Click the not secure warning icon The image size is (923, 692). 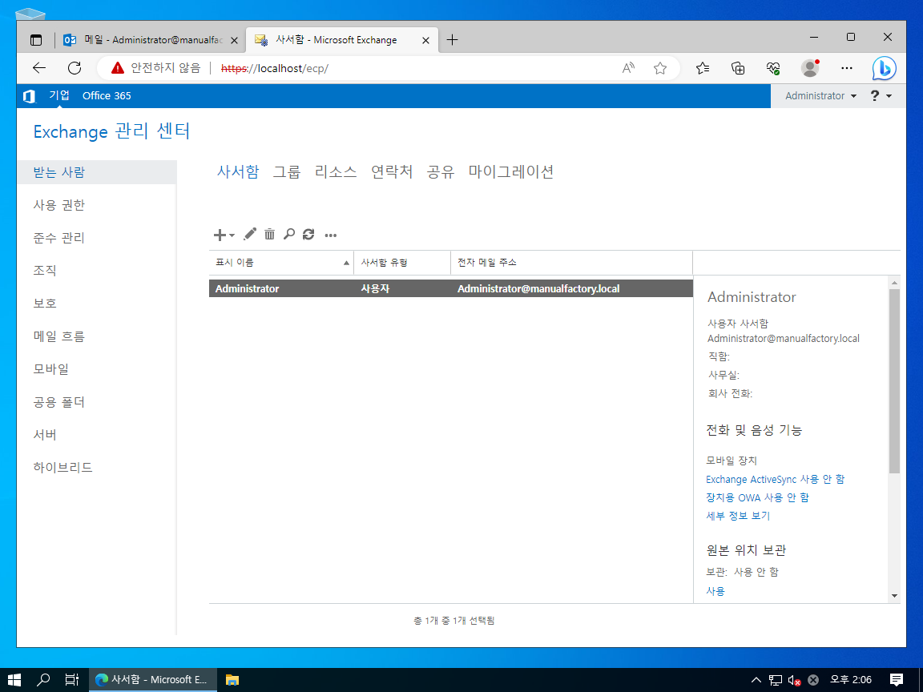[118, 68]
